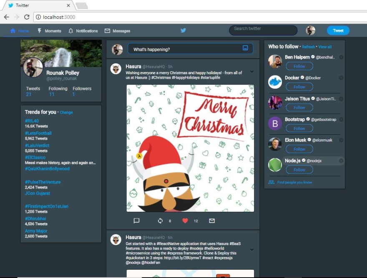The width and height of the screenshot is (367, 278).
Task: Open the #FirstImpactOn1stJan trend
Action: (47, 206)
